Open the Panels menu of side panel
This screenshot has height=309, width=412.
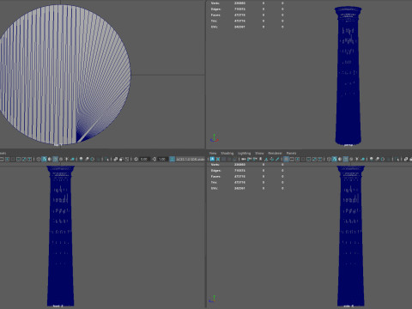pos(291,153)
